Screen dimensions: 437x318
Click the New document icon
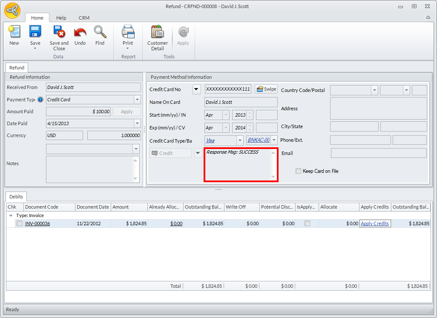(14, 32)
